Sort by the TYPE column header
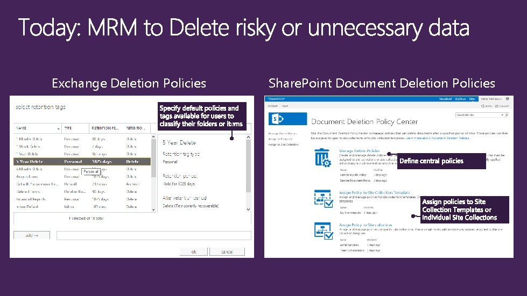527x296 pixels. (75, 128)
